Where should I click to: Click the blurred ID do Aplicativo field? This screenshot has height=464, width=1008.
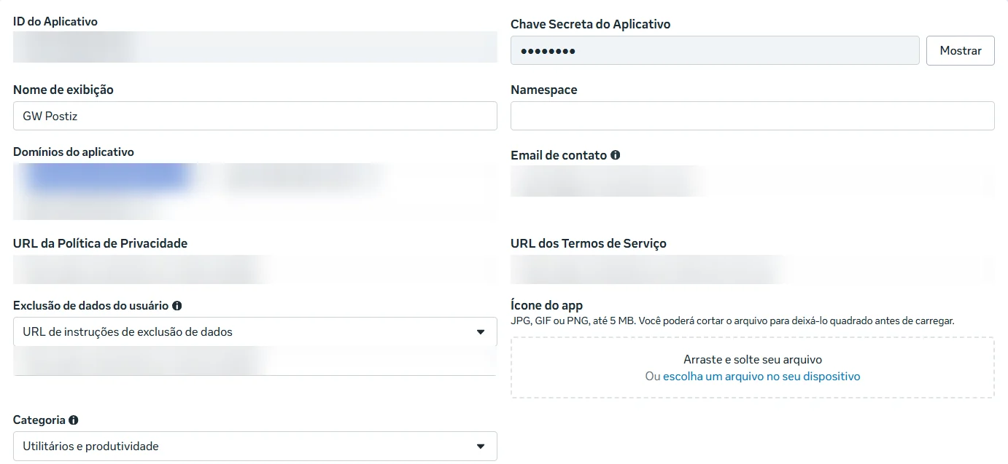255,47
